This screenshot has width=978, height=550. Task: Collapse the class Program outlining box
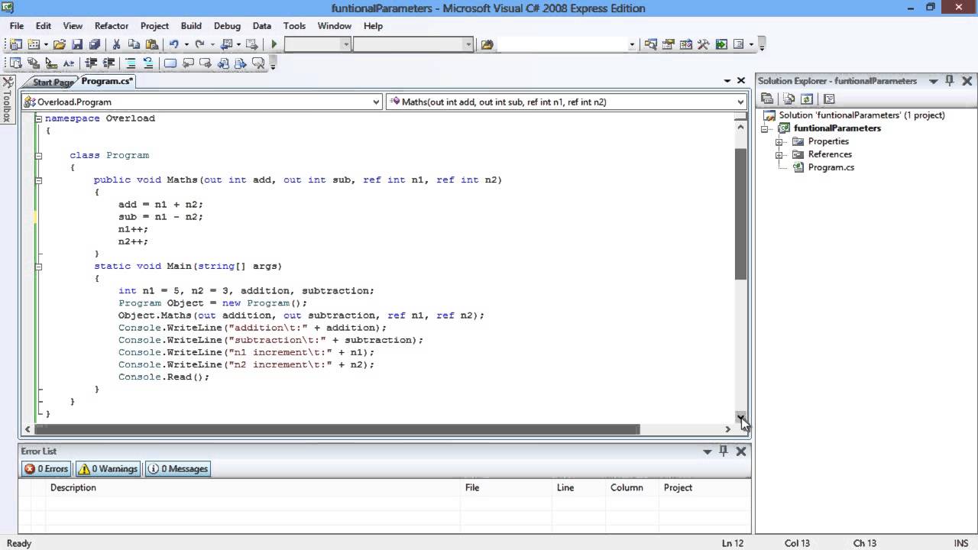coord(38,155)
